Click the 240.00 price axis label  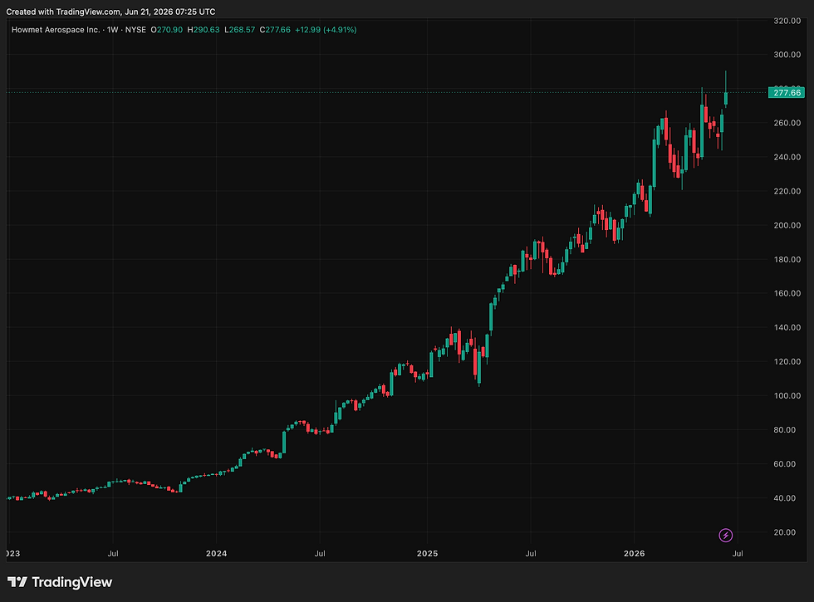pos(787,157)
